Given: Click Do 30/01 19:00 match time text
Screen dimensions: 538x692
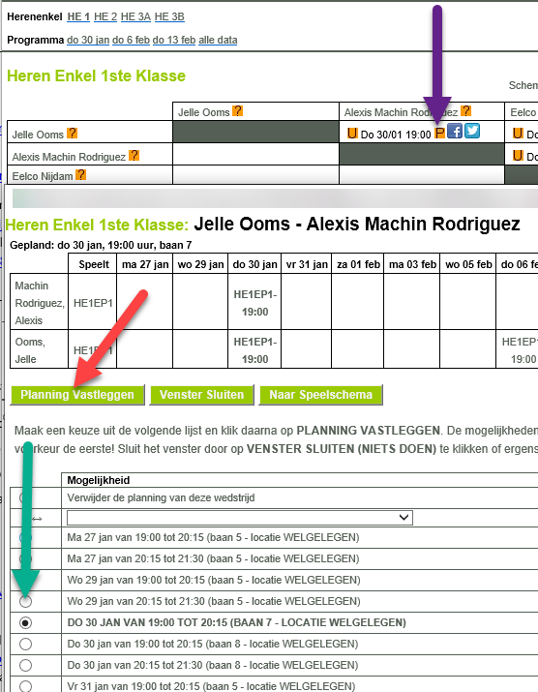Looking at the screenshot, I should 396,135.
